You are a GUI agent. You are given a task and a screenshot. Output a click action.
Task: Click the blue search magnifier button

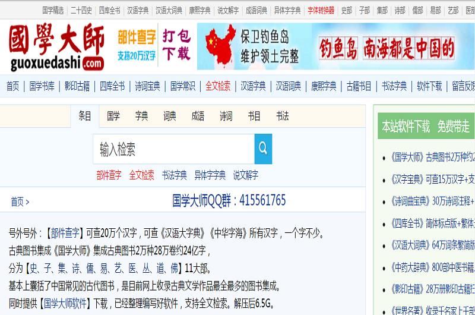coord(263,149)
